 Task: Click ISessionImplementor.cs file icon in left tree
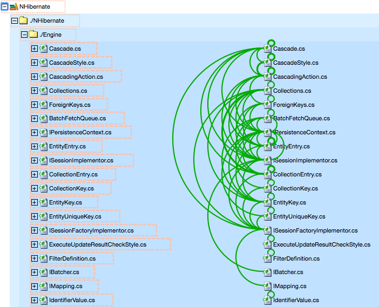43,160
